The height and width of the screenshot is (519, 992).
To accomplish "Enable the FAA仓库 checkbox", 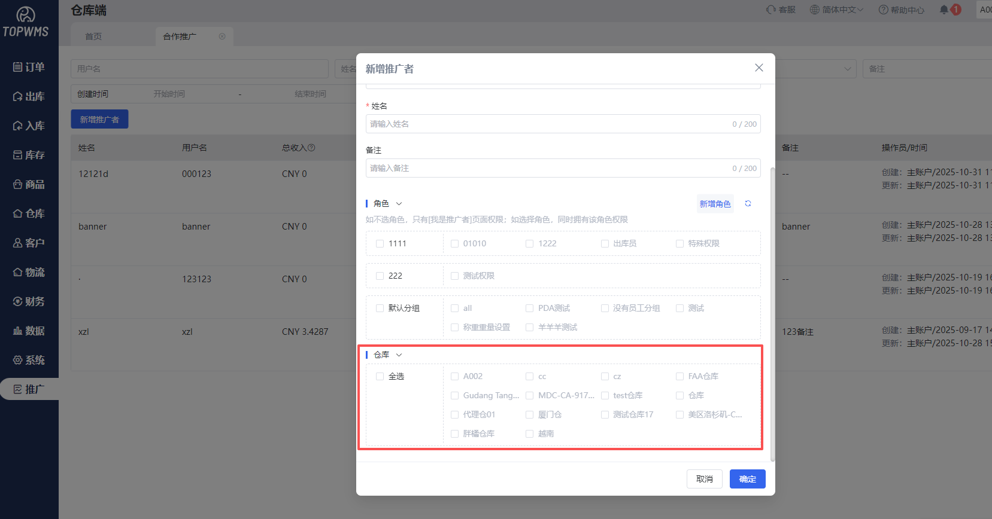I will 679,376.
